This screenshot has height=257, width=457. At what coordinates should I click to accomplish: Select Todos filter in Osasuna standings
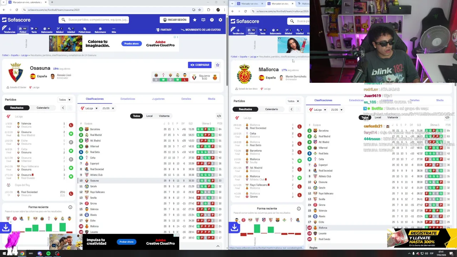[x=136, y=116]
